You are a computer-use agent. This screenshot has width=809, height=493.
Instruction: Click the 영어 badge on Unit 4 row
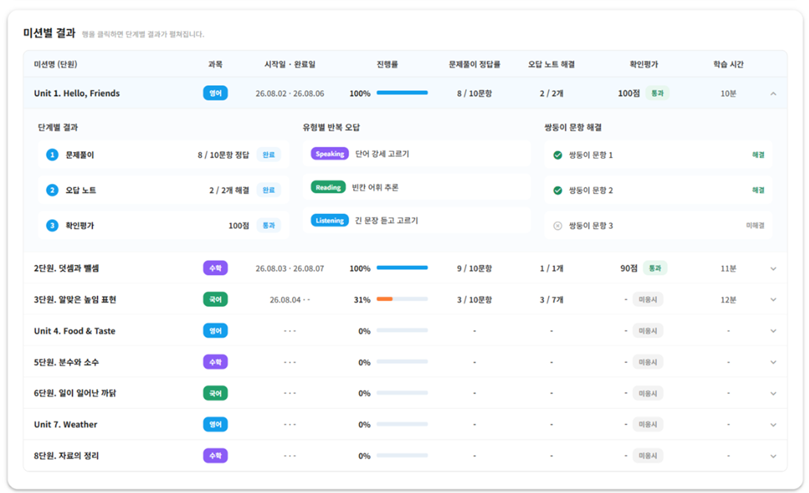tap(215, 330)
